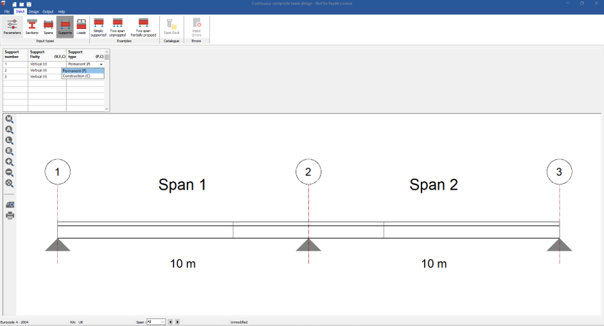The width and height of the screenshot is (604, 326).
Task: Select support number 3 cell
Action: [x=15, y=77]
